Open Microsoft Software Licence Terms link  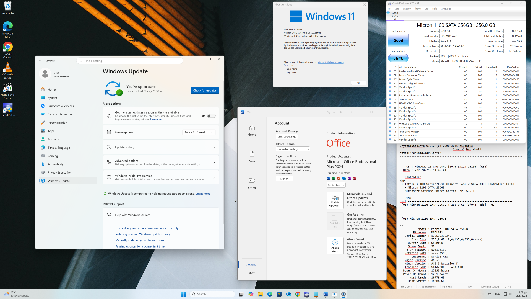tap(330, 63)
